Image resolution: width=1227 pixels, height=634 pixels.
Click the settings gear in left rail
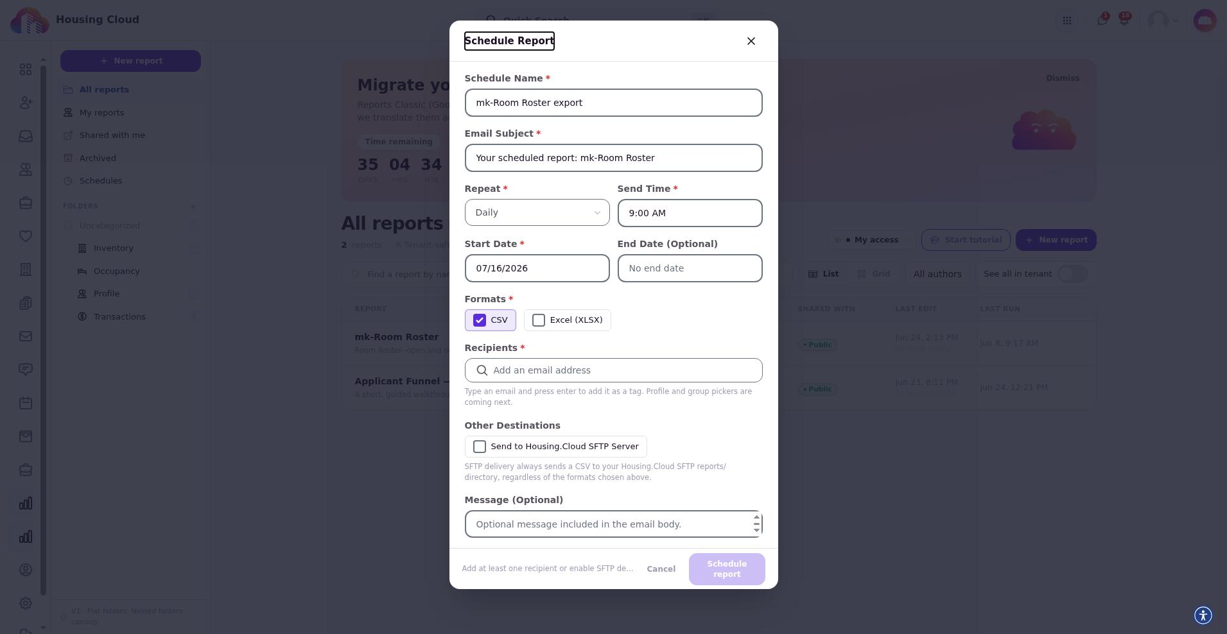26,603
